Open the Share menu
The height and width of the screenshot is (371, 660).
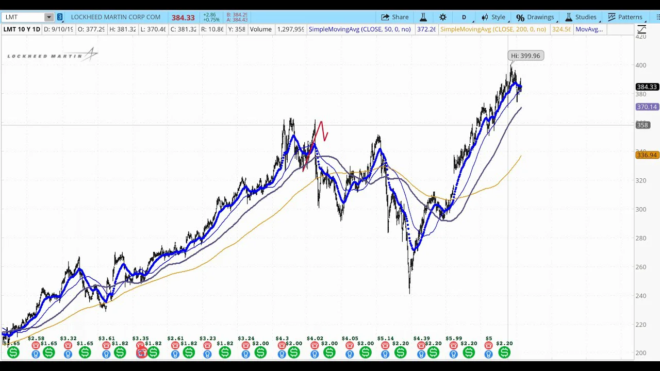click(395, 17)
